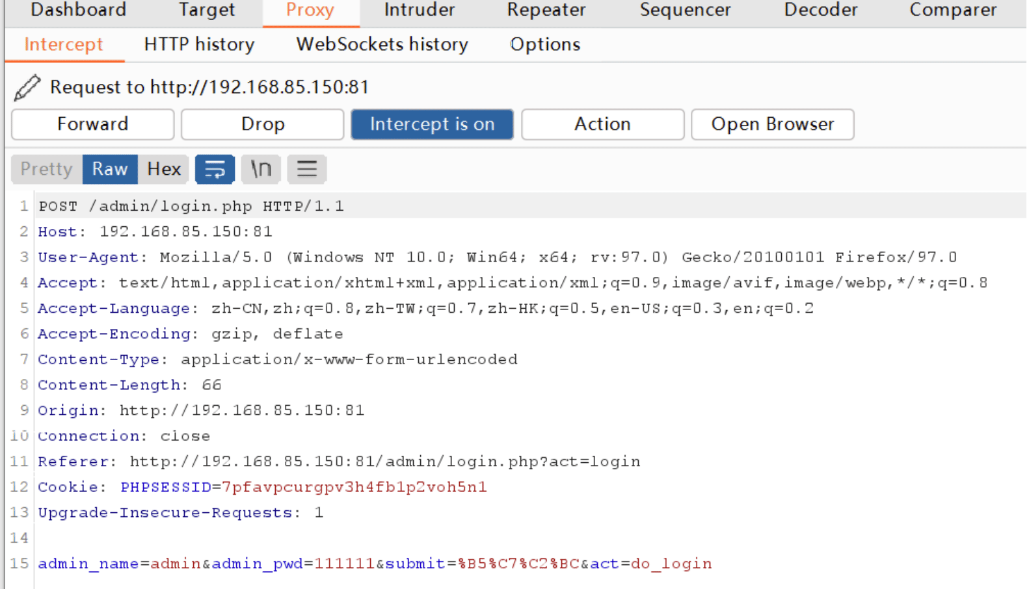Open the Intruder tab
This screenshot has height=589, width=1029.
point(420,10)
